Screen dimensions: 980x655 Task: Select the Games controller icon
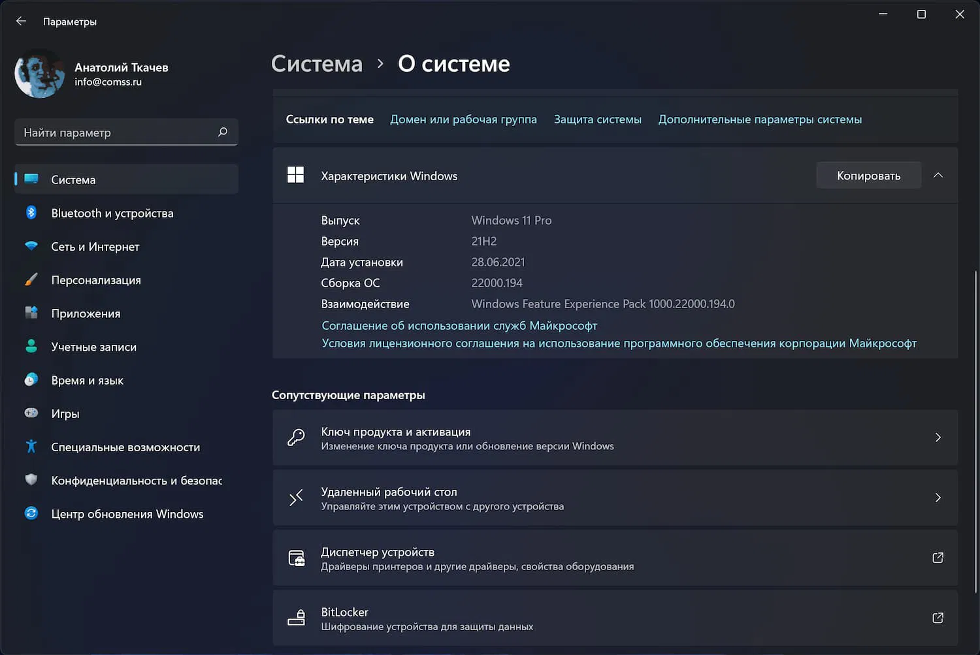(x=31, y=413)
